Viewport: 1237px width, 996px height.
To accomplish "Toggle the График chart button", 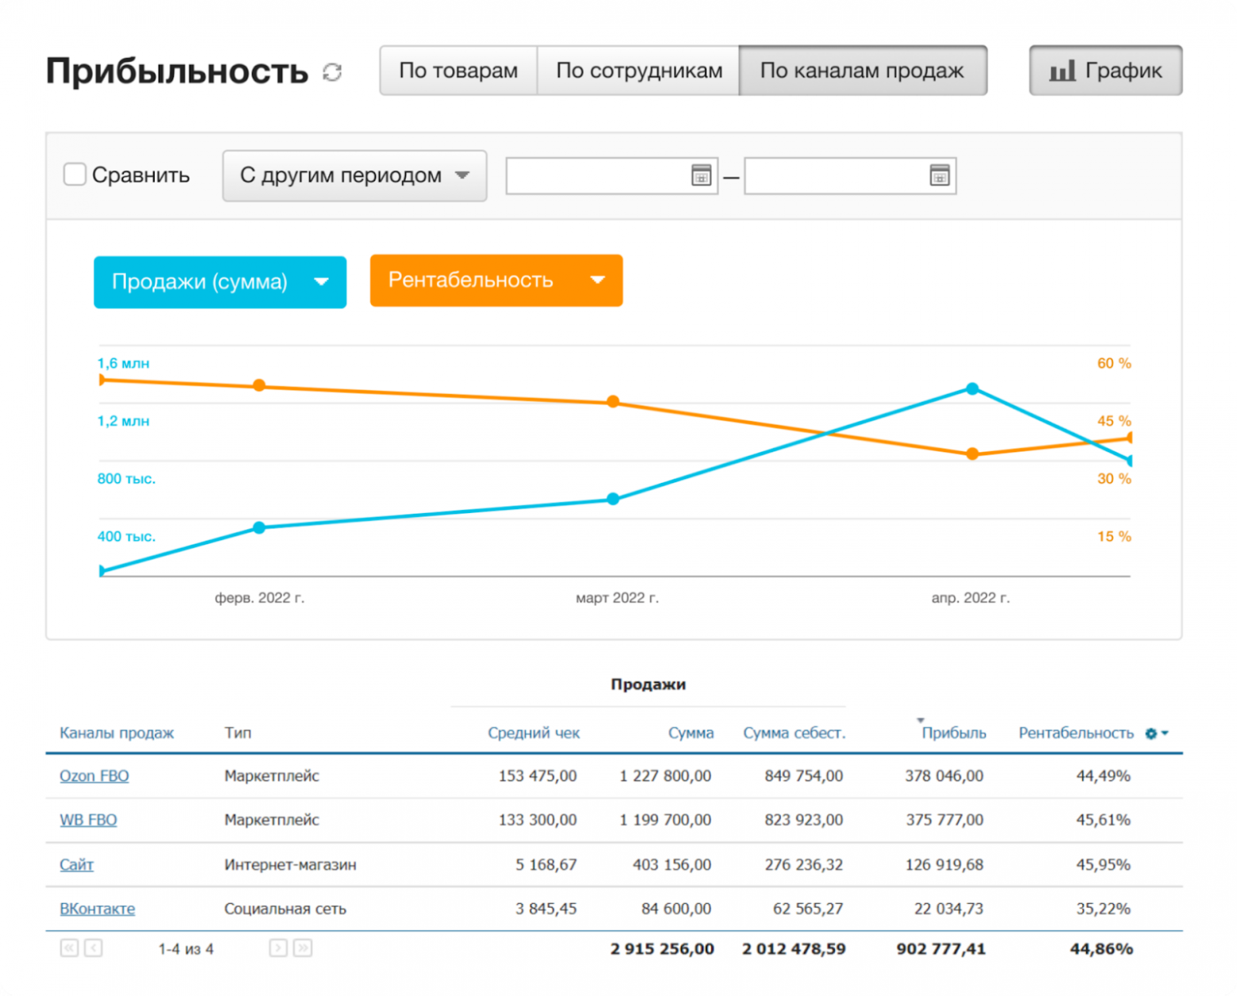I will (1105, 71).
